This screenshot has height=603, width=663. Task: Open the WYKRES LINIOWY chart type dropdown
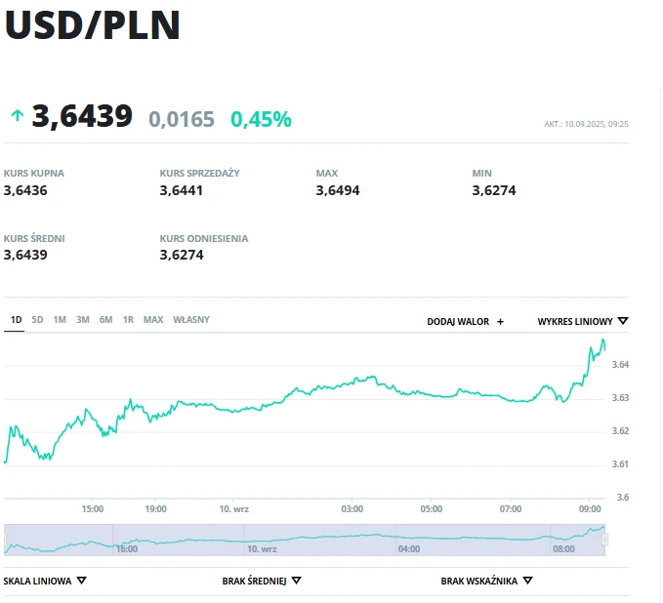pyautogui.click(x=582, y=321)
